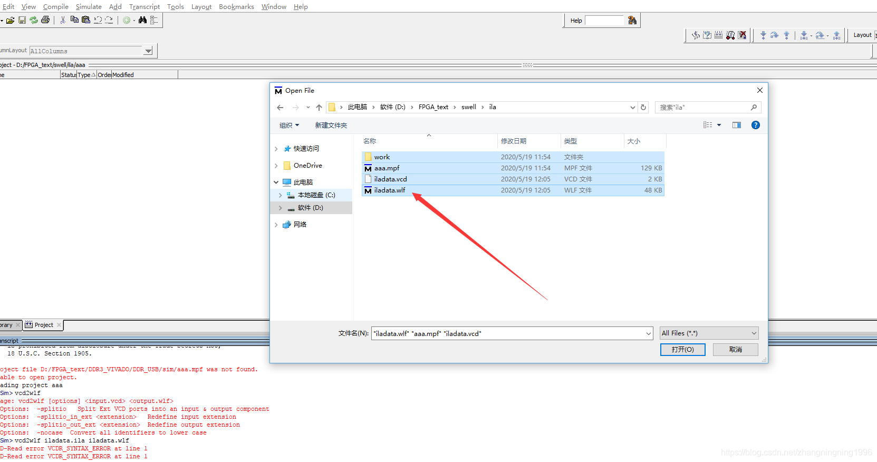This screenshot has height=462, width=877.
Task: Click the Paste clipboard icon
Action: click(86, 20)
